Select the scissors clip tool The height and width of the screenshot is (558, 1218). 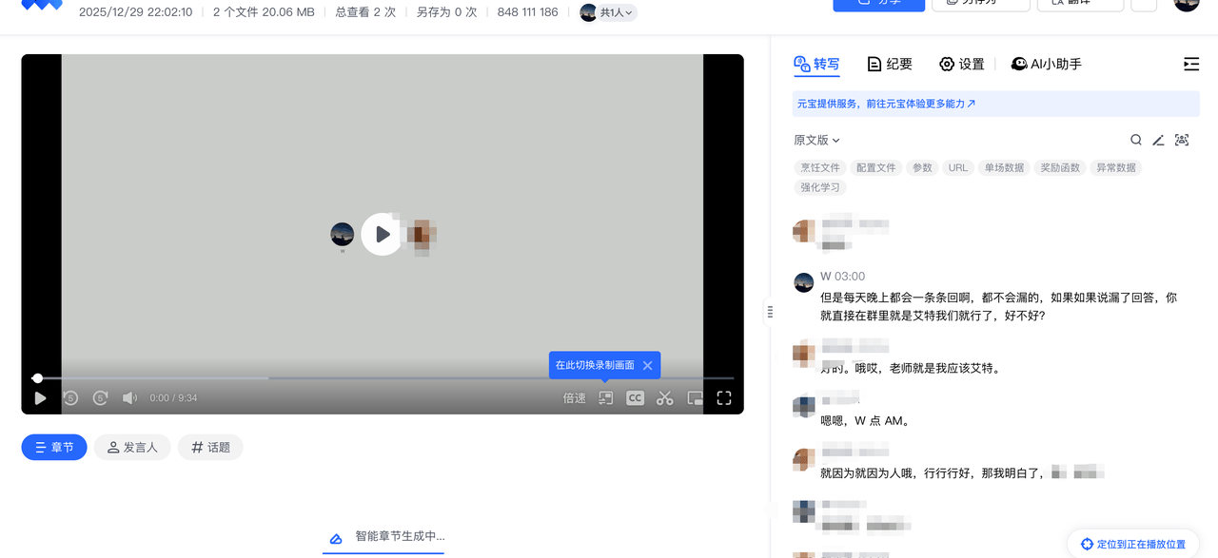664,397
